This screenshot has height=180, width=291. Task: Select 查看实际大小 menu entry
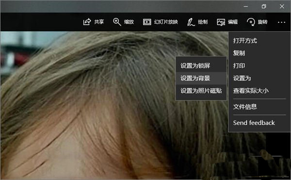point(259,91)
